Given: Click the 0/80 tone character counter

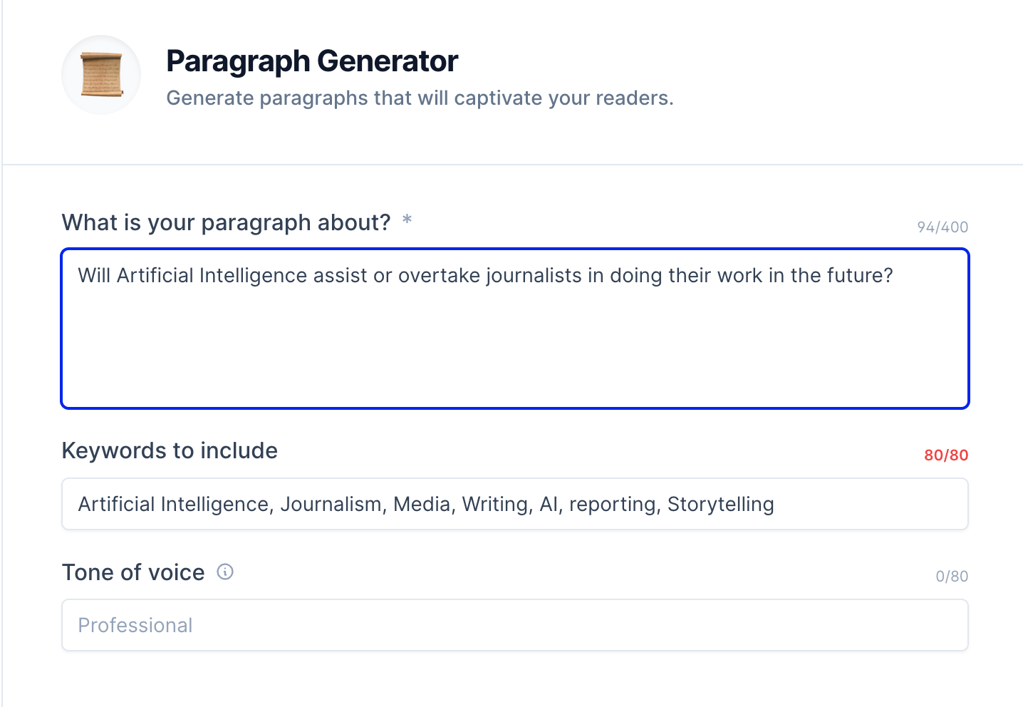Looking at the screenshot, I should coord(951,576).
